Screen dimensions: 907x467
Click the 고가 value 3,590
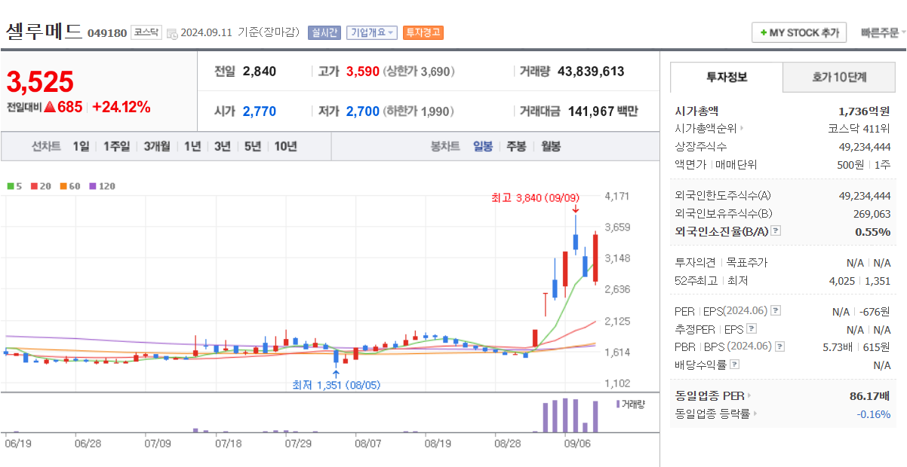(x=363, y=72)
